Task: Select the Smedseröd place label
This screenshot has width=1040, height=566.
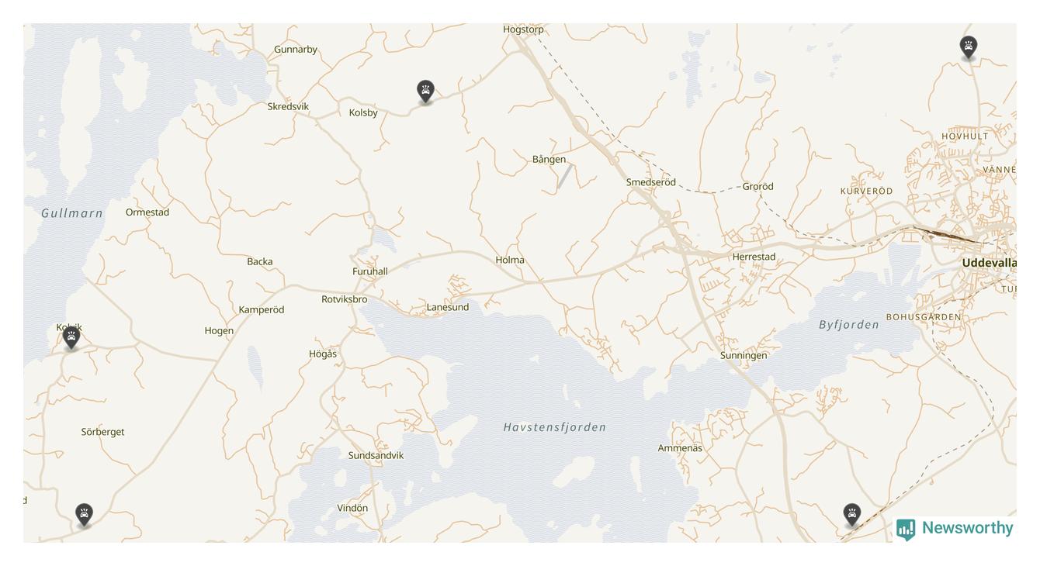Action: tap(651, 182)
